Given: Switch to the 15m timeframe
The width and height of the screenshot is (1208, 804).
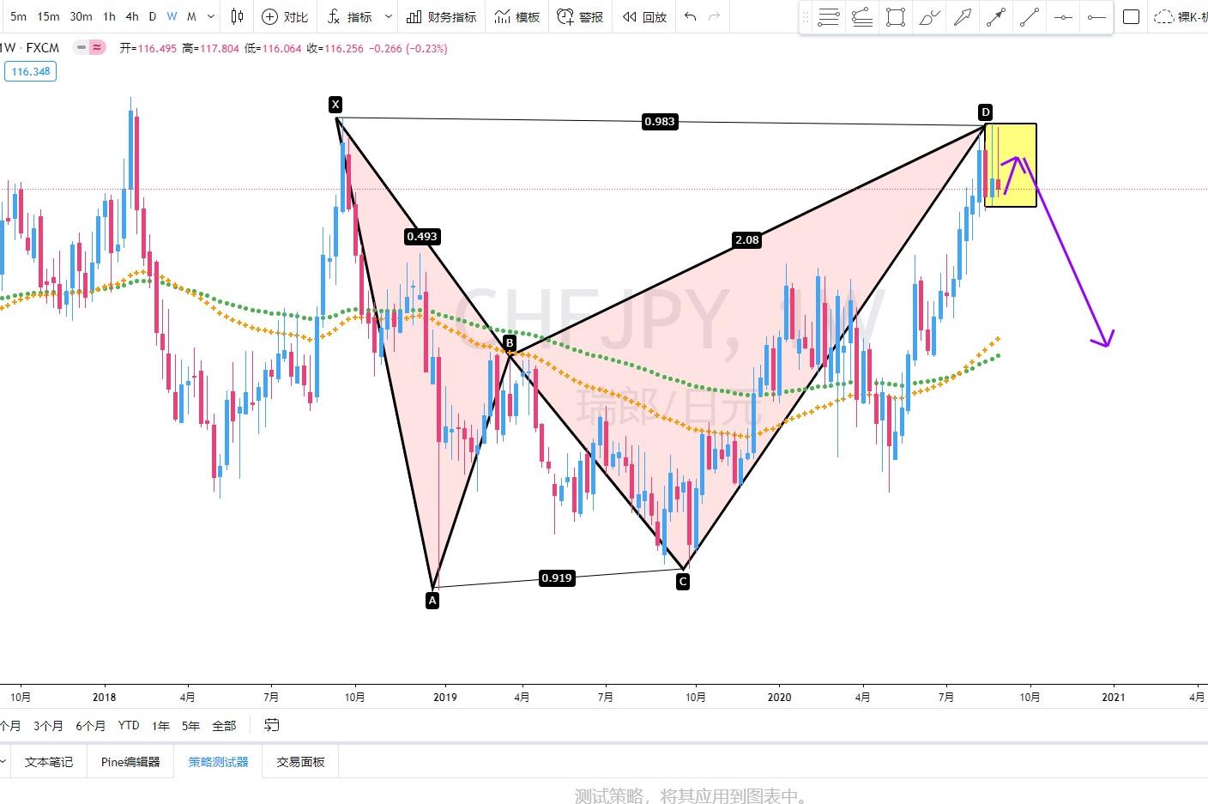Looking at the screenshot, I should [49, 16].
